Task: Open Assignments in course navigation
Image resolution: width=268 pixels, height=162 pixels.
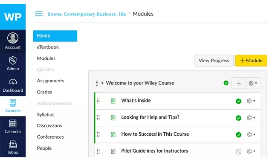Action: 51,81
